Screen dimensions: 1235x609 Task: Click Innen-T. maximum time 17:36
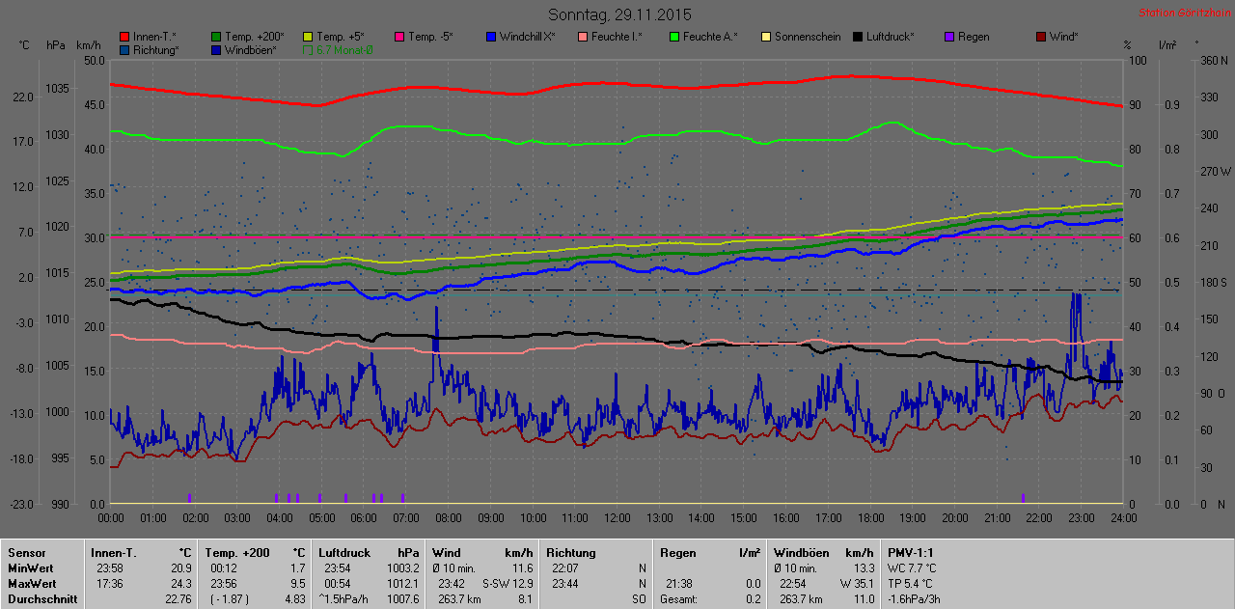pos(109,584)
